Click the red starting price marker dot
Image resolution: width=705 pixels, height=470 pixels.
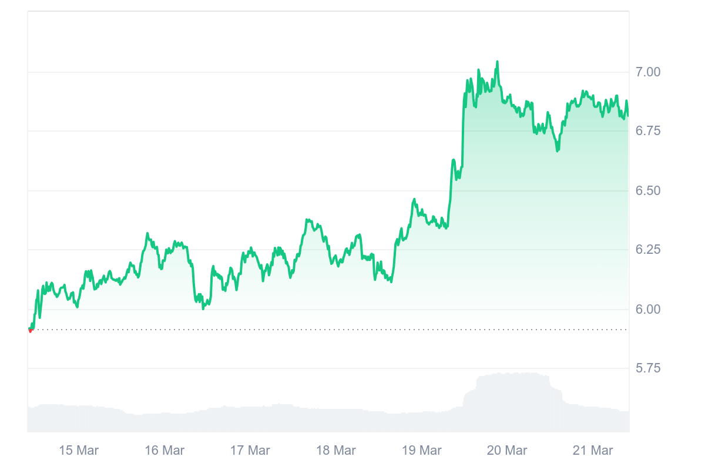point(30,330)
